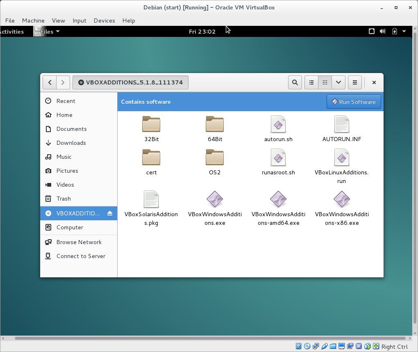Switch to list view
The height and width of the screenshot is (352, 418).
[311, 82]
